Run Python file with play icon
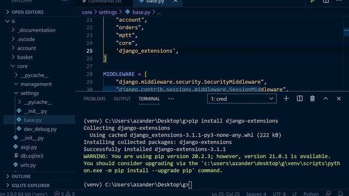This screenshot has height=196, width=349. [312, 1]
